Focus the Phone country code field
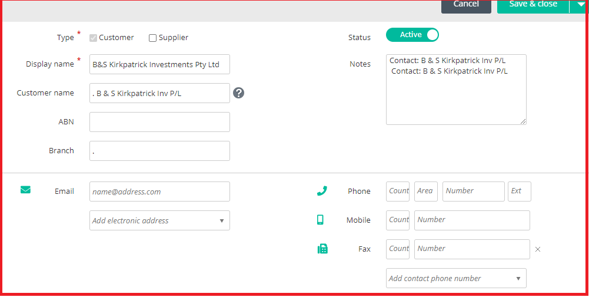Screen dimensions: 589x297 tap(397, 192)
